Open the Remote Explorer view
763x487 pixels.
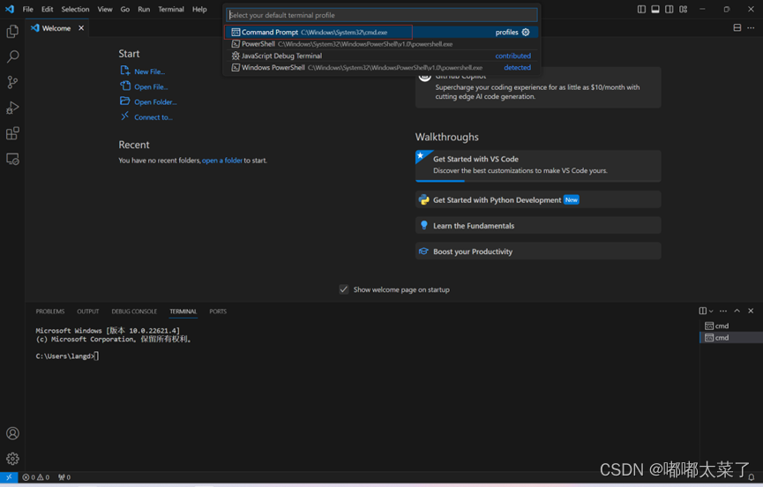tap(12, 159)
